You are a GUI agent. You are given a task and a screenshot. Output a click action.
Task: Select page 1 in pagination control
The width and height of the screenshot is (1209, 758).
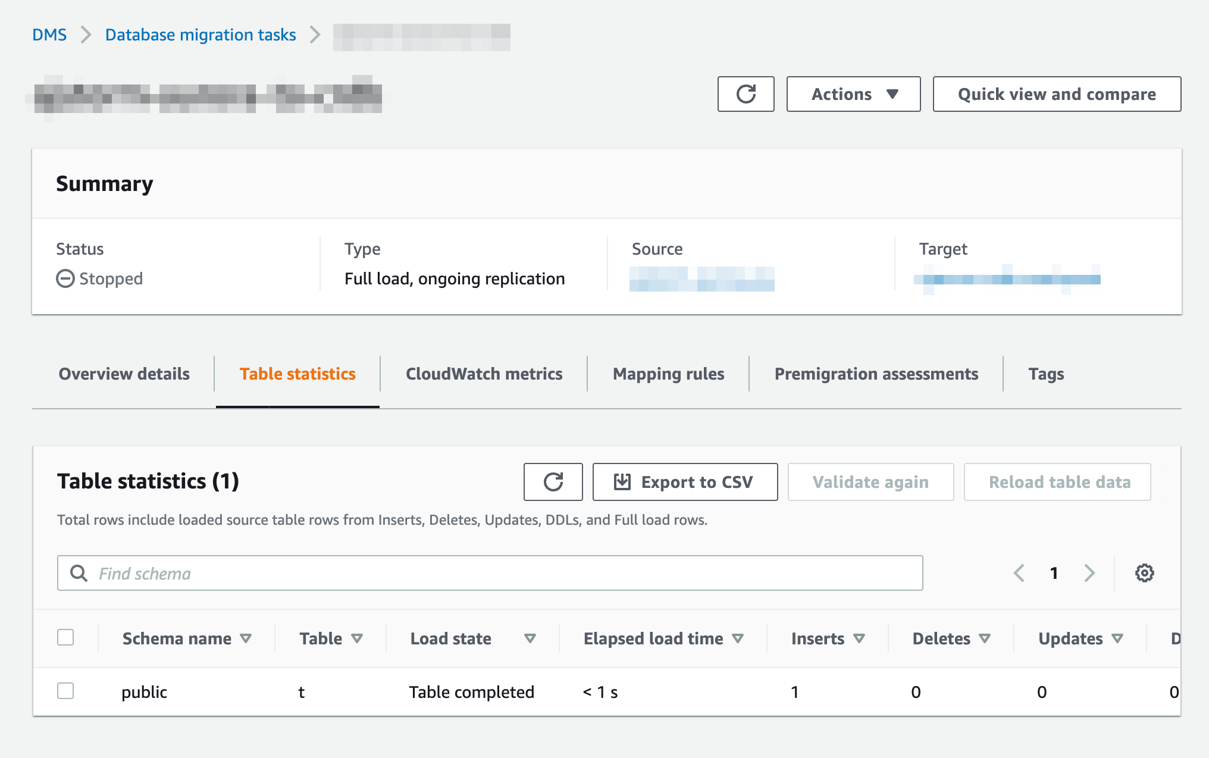1053,573
